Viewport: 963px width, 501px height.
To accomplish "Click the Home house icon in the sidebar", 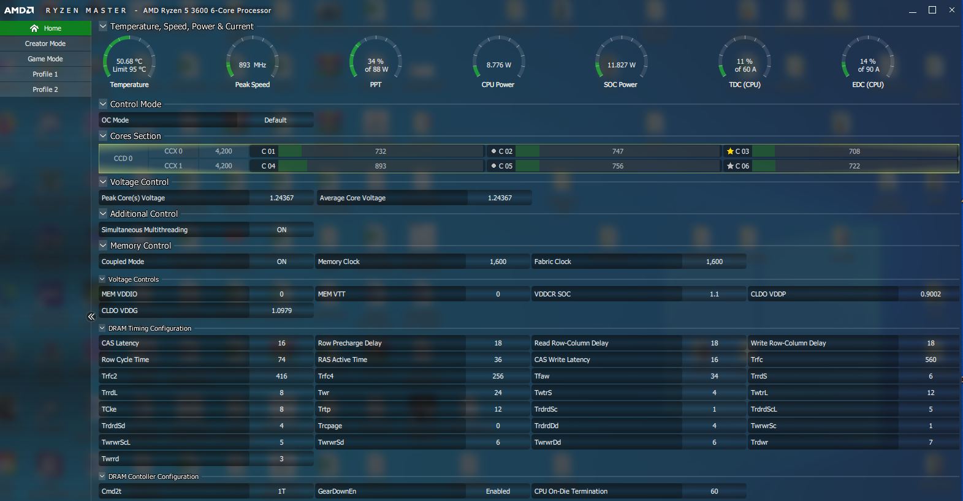I will 34,28.
